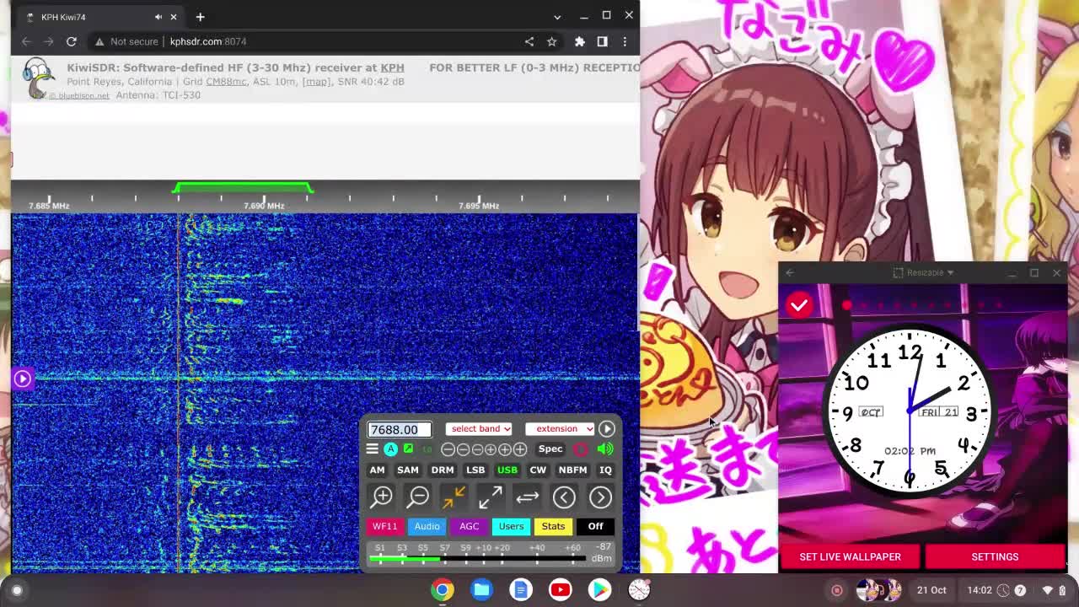Select the frequency field showing 7688.00
Screen dimensions: 1079x607
pos(400,429)
